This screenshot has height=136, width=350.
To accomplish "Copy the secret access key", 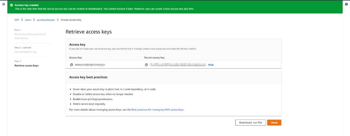I will click(x=147, y=65).
